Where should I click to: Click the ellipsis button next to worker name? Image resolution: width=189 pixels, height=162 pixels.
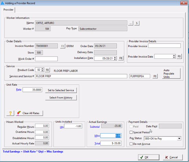click(130, 23)
